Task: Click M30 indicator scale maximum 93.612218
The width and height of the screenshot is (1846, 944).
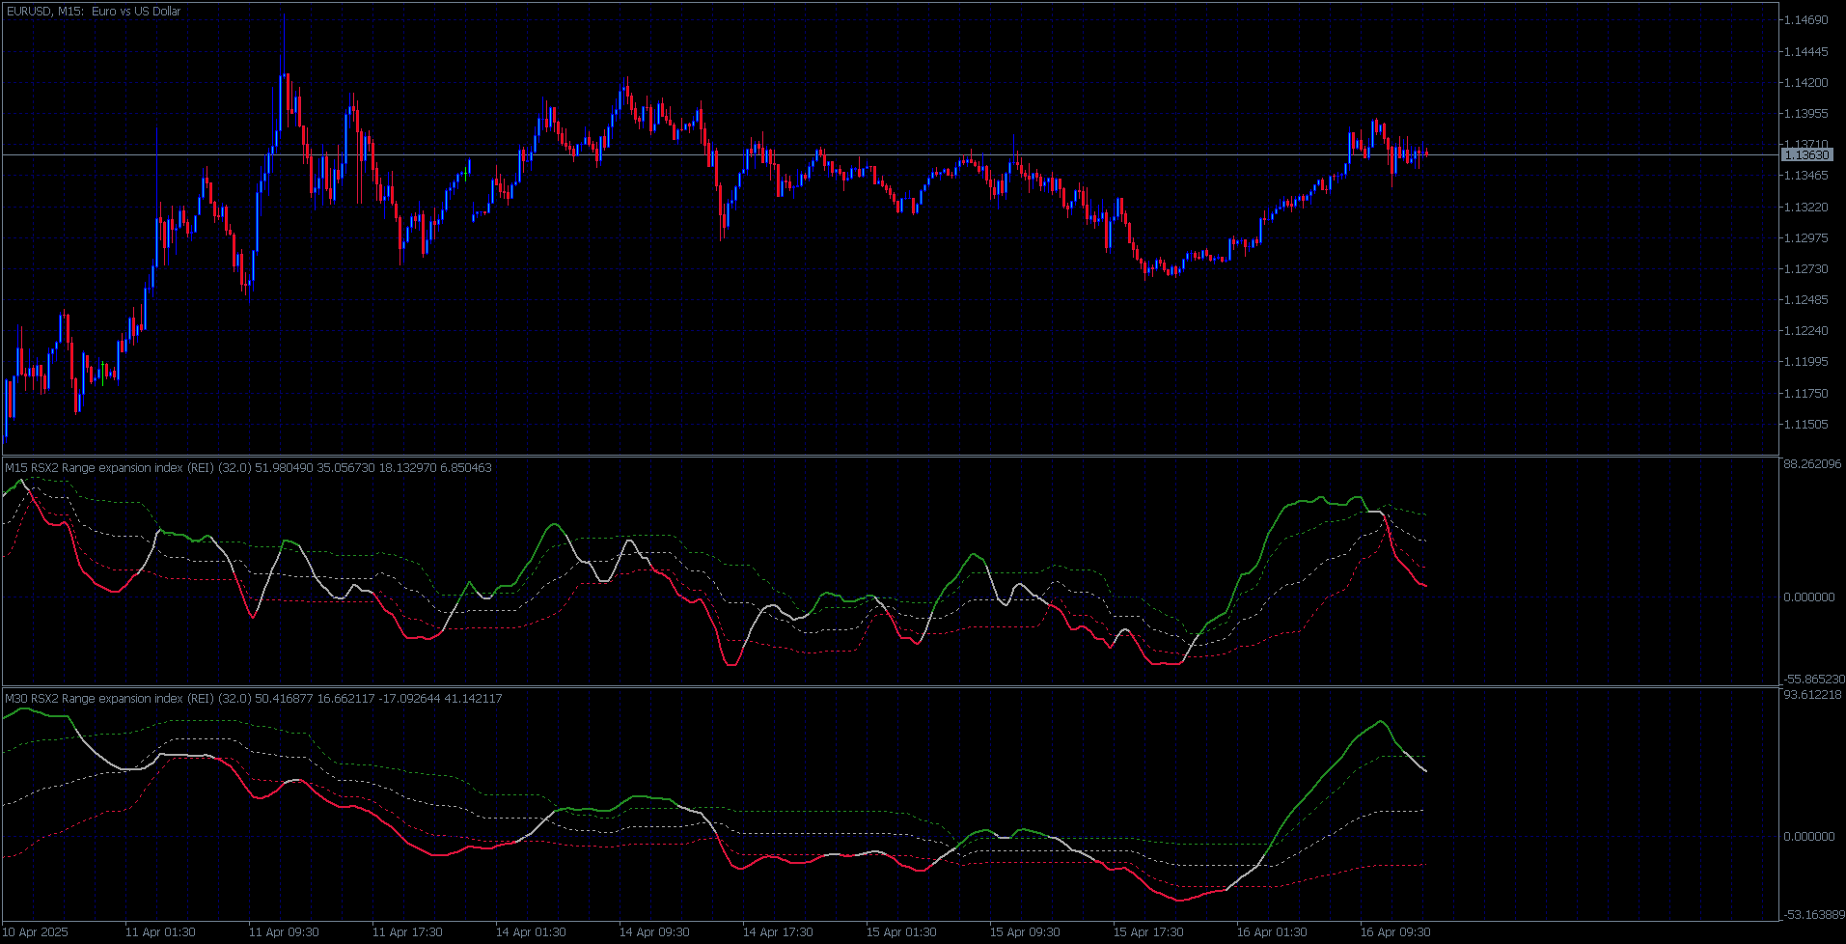Action: 1812,695
